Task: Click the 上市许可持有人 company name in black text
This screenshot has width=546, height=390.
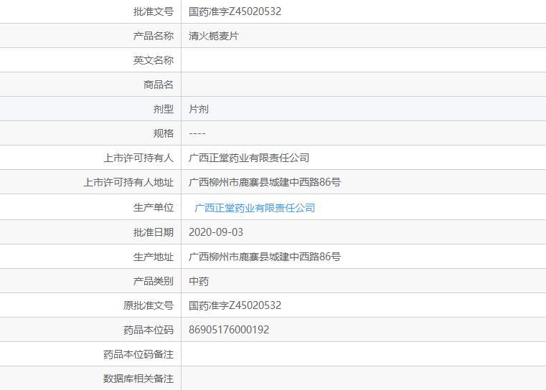Action: 249,158
